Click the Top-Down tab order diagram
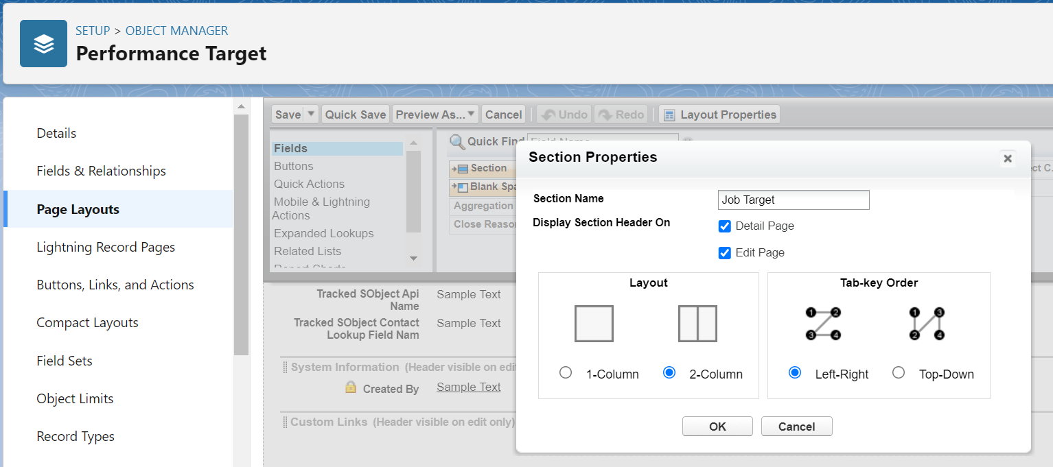Viewport: 1053px width, 467px height. (x=927, y=324)
